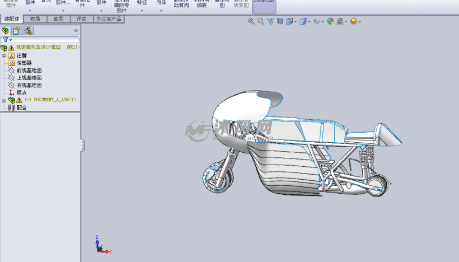Toggle the Instant3D button
The image size is (459, 262).
point(264,6)
